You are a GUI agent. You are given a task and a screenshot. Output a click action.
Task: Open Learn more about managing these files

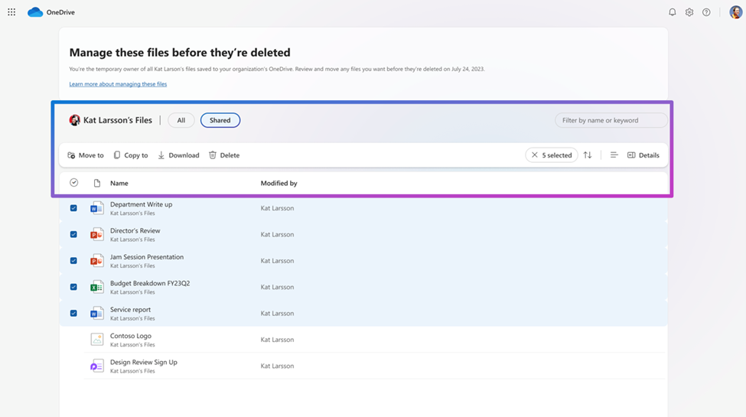tap(118, 84)
